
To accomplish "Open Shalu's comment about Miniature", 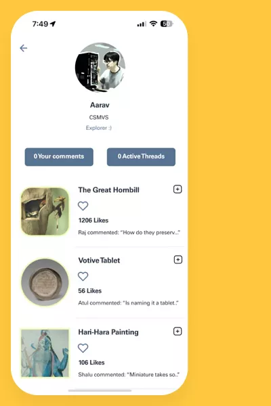I will tap(129, 375).
